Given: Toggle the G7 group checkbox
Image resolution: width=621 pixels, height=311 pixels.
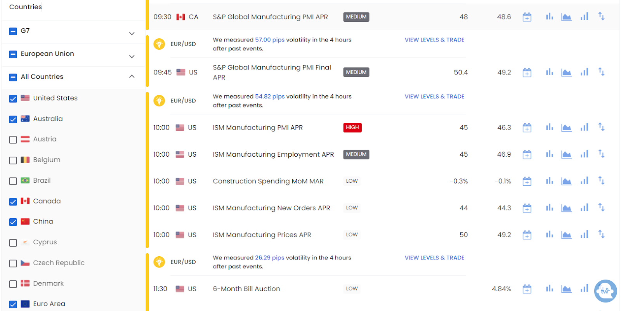Looking at the screenshot, I should pyautogui.click(x=13, y=31).
